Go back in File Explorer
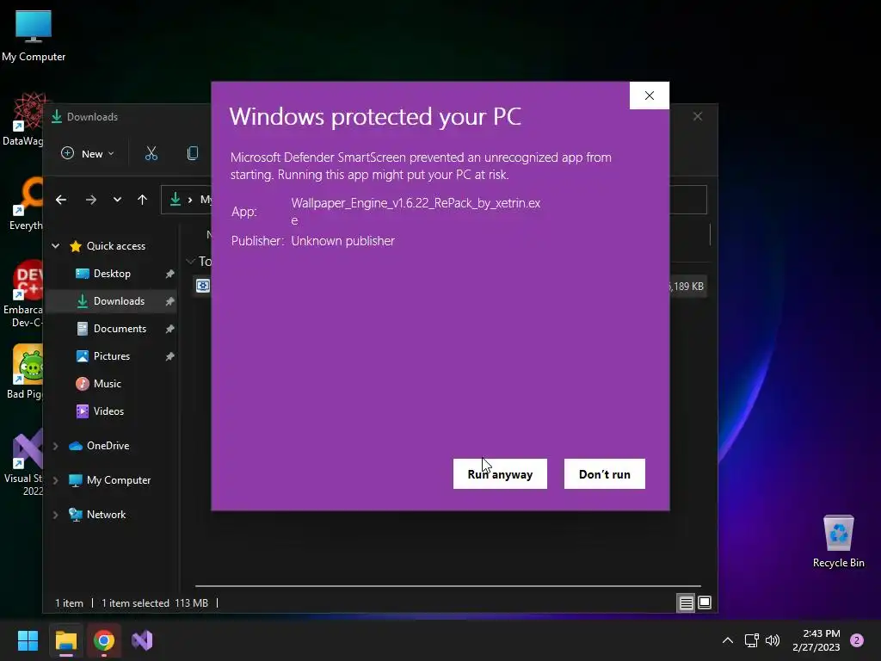The image size is (881, 661). click(x=61, y=200)
